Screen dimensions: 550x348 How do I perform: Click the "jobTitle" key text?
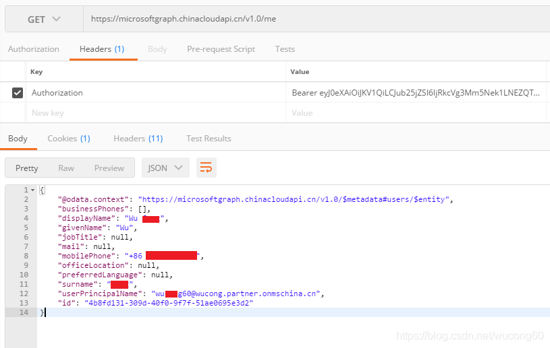[80, 237]
